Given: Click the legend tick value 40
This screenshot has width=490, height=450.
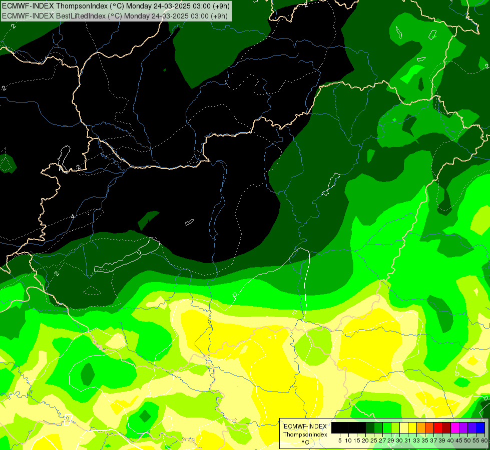Looking at the screenshot, I should click(x=451, y=440).
